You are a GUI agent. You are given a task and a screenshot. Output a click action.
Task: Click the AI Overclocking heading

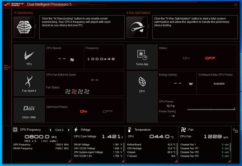pyautogui.click(x=23, y=13)
